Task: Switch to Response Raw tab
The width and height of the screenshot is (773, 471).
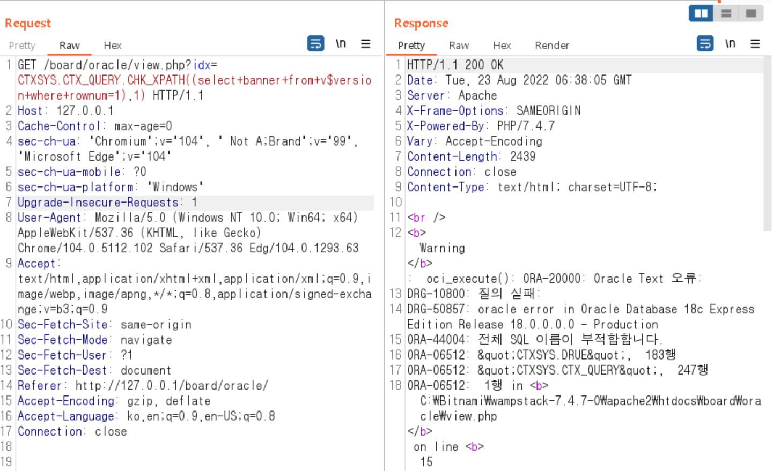Action: (459, 46)
